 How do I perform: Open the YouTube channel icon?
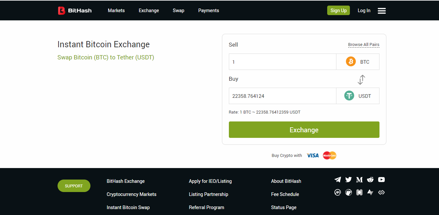(381, 180)
